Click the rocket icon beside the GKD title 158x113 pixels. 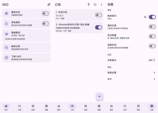(x=49, y=4)
